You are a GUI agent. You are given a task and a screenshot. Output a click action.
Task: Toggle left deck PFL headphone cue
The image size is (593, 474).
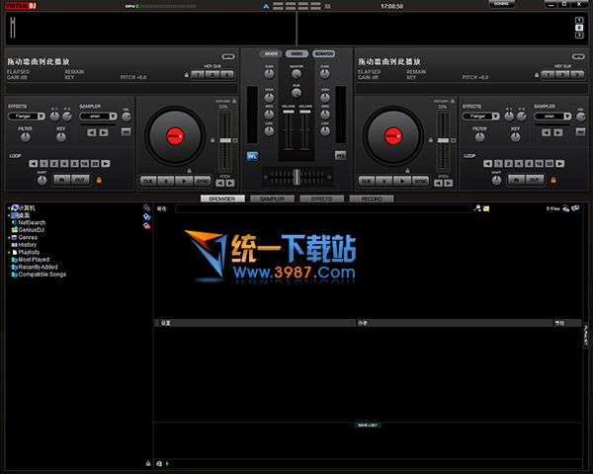click(252, 155)
